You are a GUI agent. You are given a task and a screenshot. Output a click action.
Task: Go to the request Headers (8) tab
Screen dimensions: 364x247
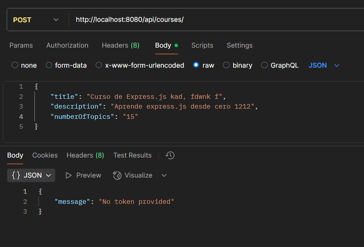pos(121,45)
